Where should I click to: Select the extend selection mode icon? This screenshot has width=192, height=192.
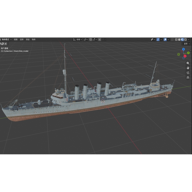(x=2, y=44)
